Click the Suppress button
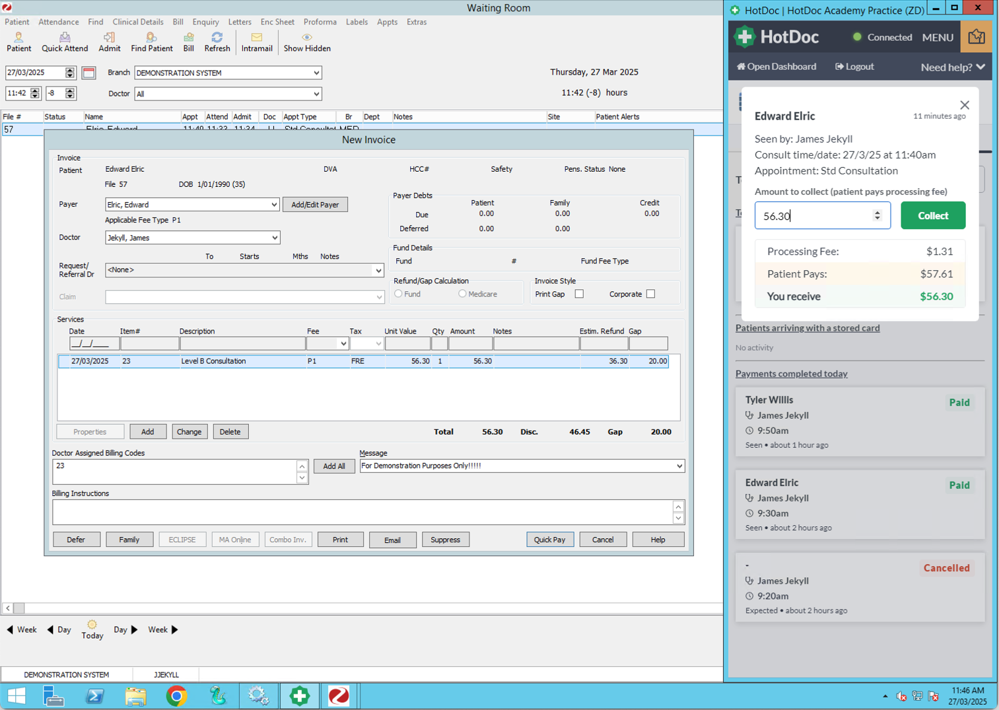This screenshot has height=710, width=999. click(x=445, y=540)
